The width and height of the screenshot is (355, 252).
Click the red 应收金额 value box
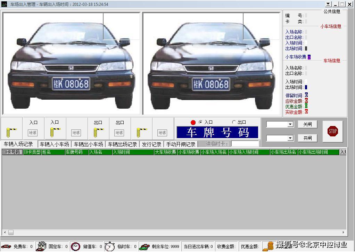(x=306, y=101)
